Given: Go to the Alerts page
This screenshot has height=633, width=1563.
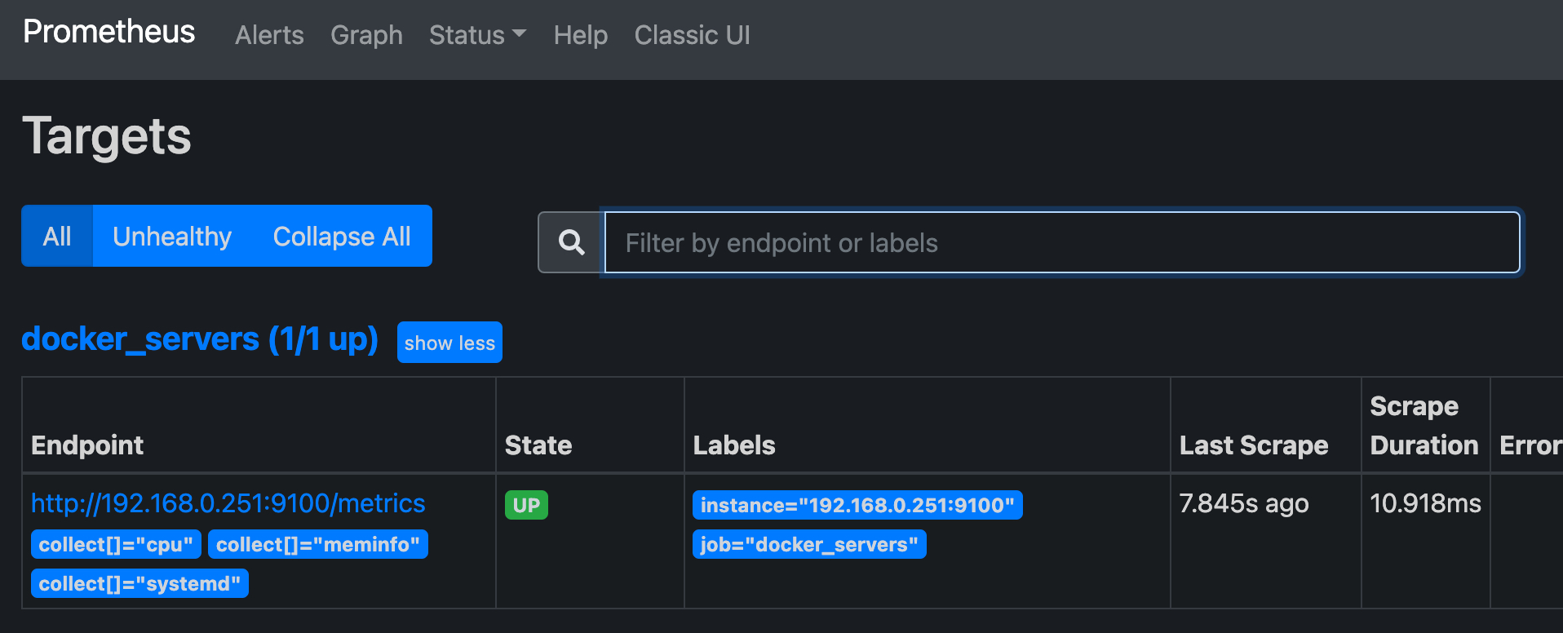Looking at the screenshot, I should pyautogui.click(x=269, y=35).
